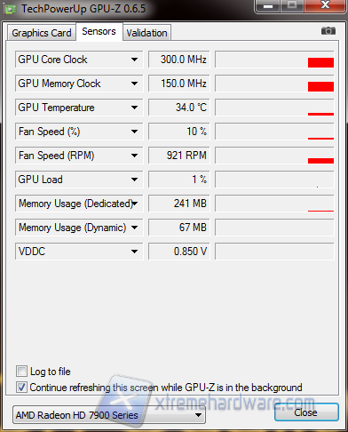
Task: Click the GPU-Z title bar app icon
Action: click(11, 9)
